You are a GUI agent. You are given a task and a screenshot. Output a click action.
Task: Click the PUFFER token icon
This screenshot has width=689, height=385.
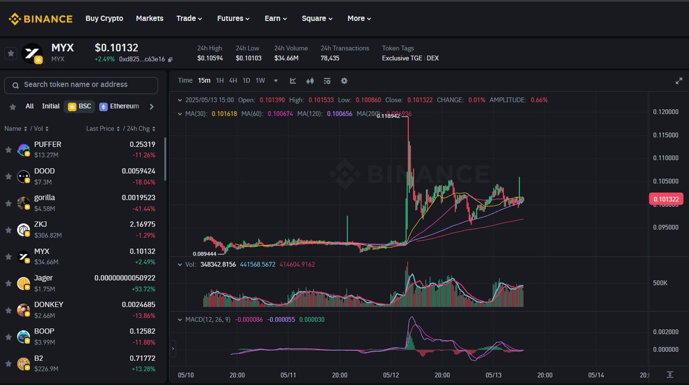pyautogui.click(x=24, y=150)
